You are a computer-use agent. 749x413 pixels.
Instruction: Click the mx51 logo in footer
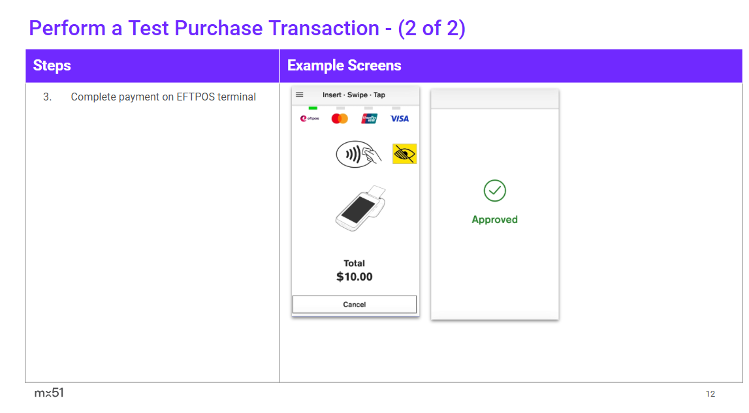49,393
